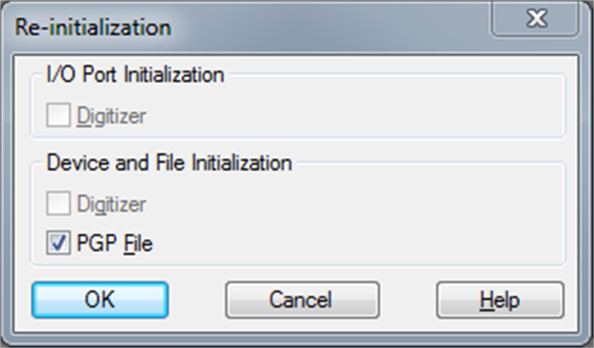The image size is (594, 348).
Task: Click the Digitizer label in Device and File group
Action: point(111,204)
